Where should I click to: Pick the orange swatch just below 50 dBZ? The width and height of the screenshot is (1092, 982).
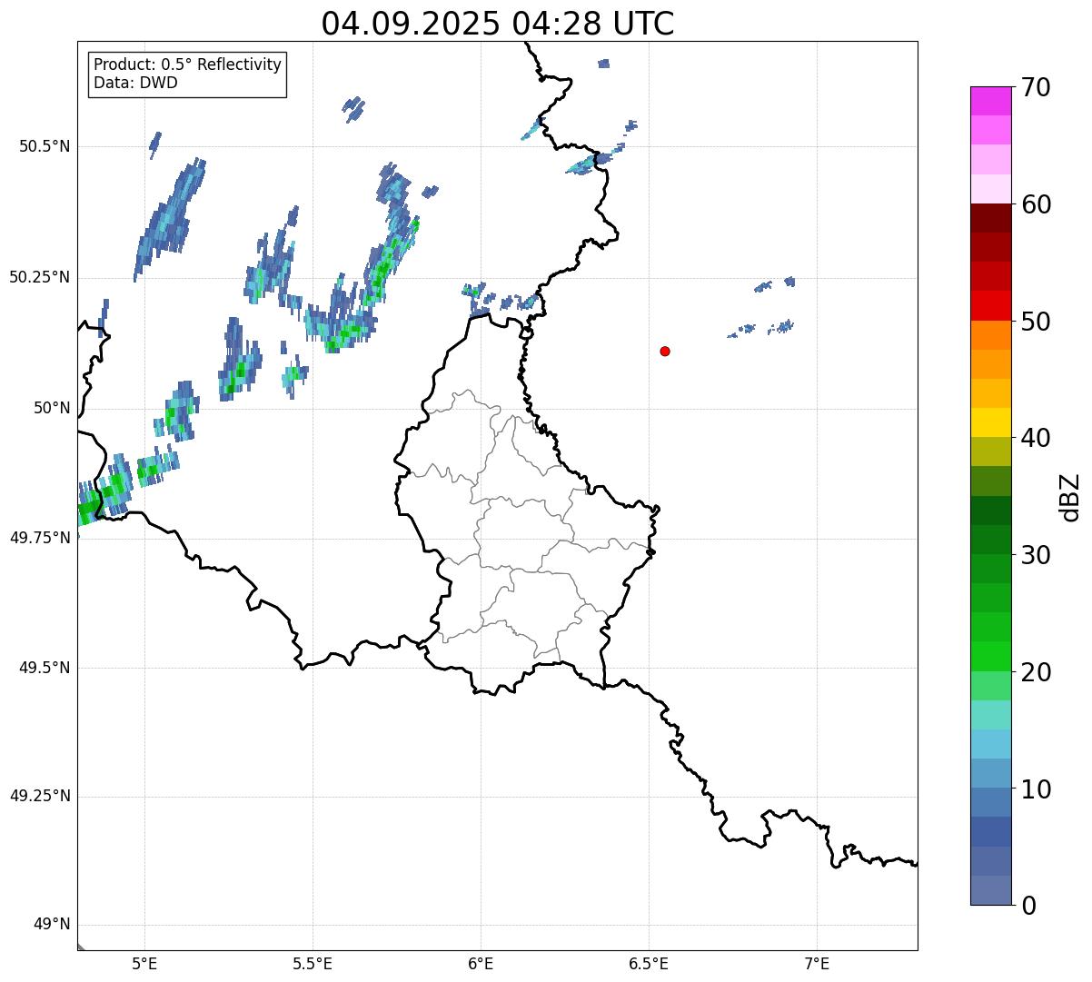click(x=990, y=335)
